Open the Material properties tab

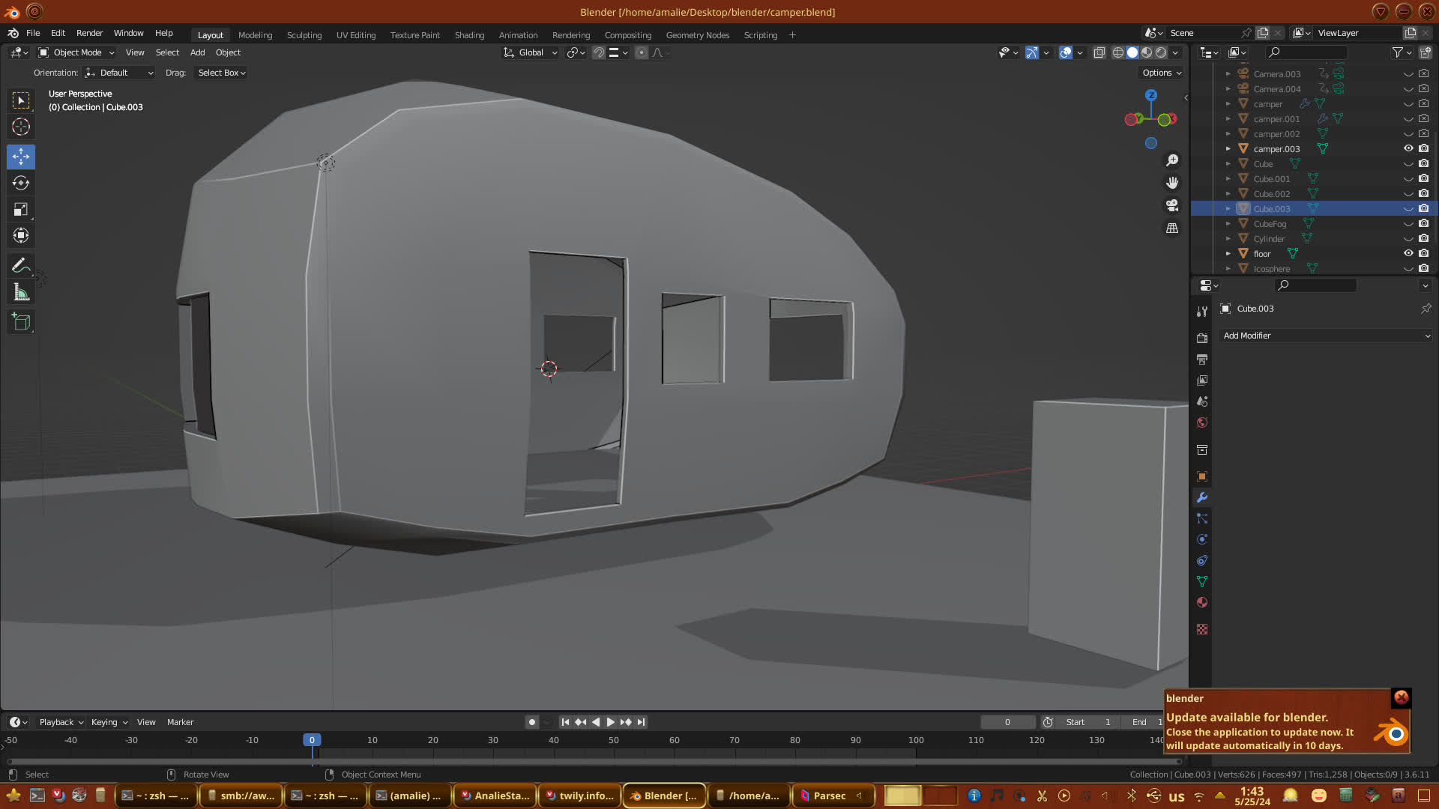tap(1202, 602)
